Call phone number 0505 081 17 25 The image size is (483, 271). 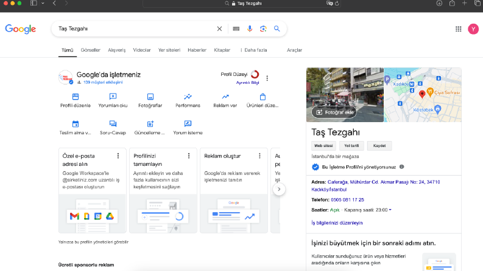point(347,200)
